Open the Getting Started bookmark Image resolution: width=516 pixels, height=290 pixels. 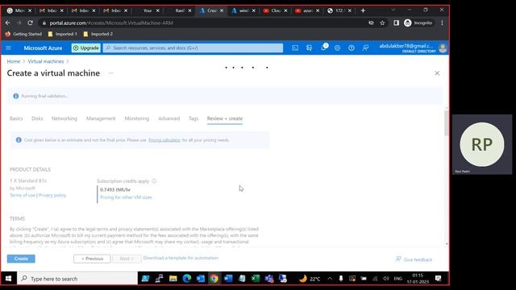tap(23, 34)
